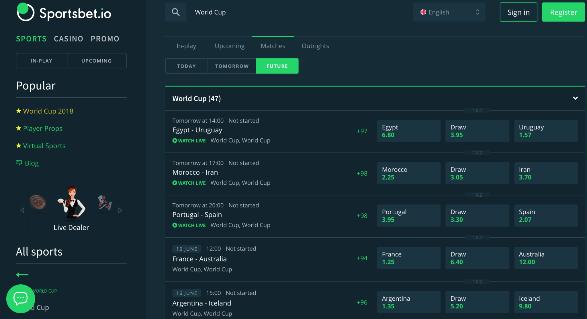Click the Sportsbet.io logo
Image resolution: width=587 pixels, height=319 pixels.
[64, 13]
